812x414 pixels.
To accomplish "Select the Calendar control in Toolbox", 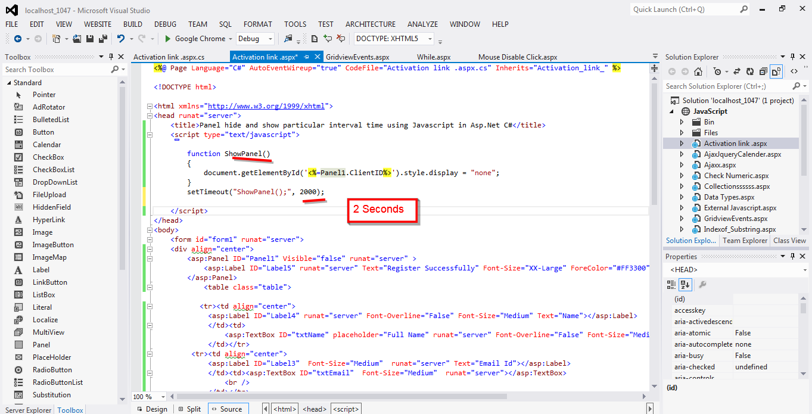I will pos(46,145).
